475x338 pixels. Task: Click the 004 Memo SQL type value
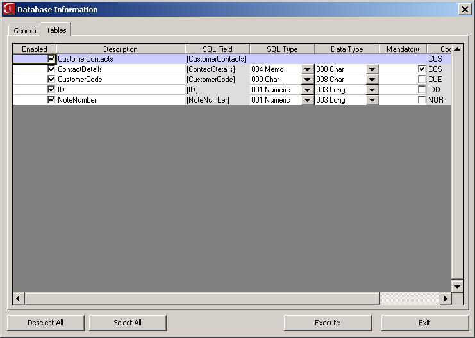267,69
